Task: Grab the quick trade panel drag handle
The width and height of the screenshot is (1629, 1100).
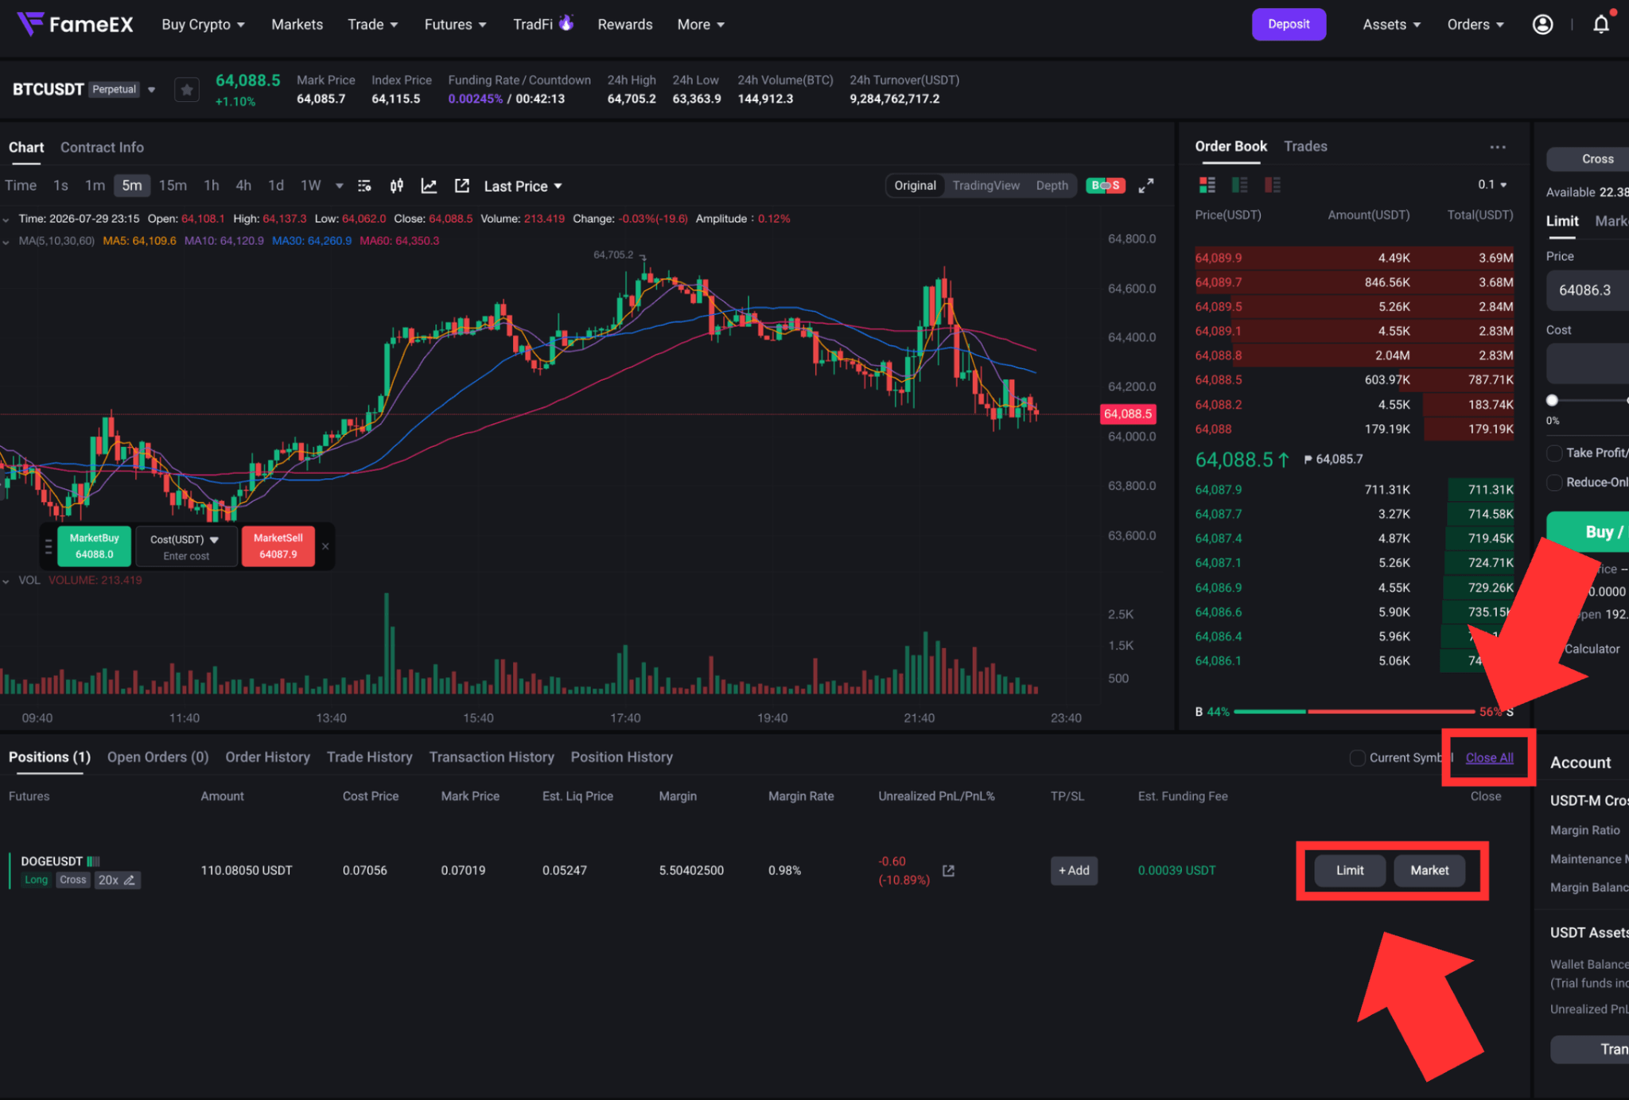Action: [x=49, y=546]
